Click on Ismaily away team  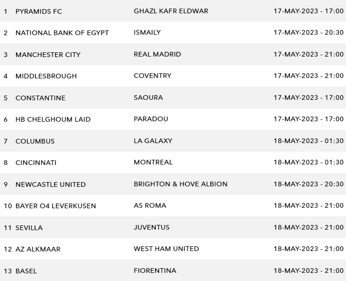[x=147, y=32]
